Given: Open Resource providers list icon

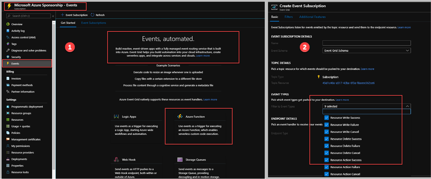Looking at the screenshot, I should 8,152.
